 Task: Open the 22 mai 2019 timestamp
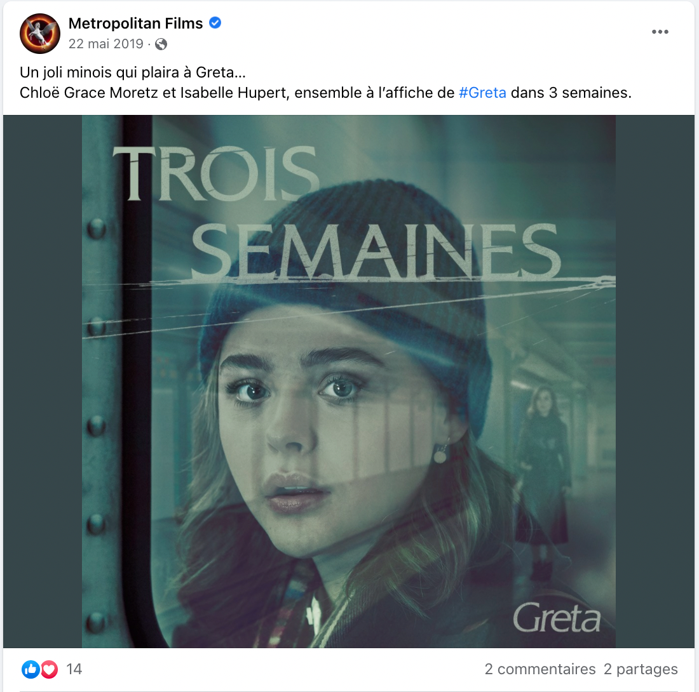pos(105,44)
